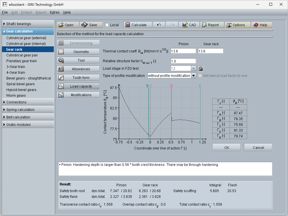
Task: Open CAD export from the toolbar
Action: click(x=189, y=25)
